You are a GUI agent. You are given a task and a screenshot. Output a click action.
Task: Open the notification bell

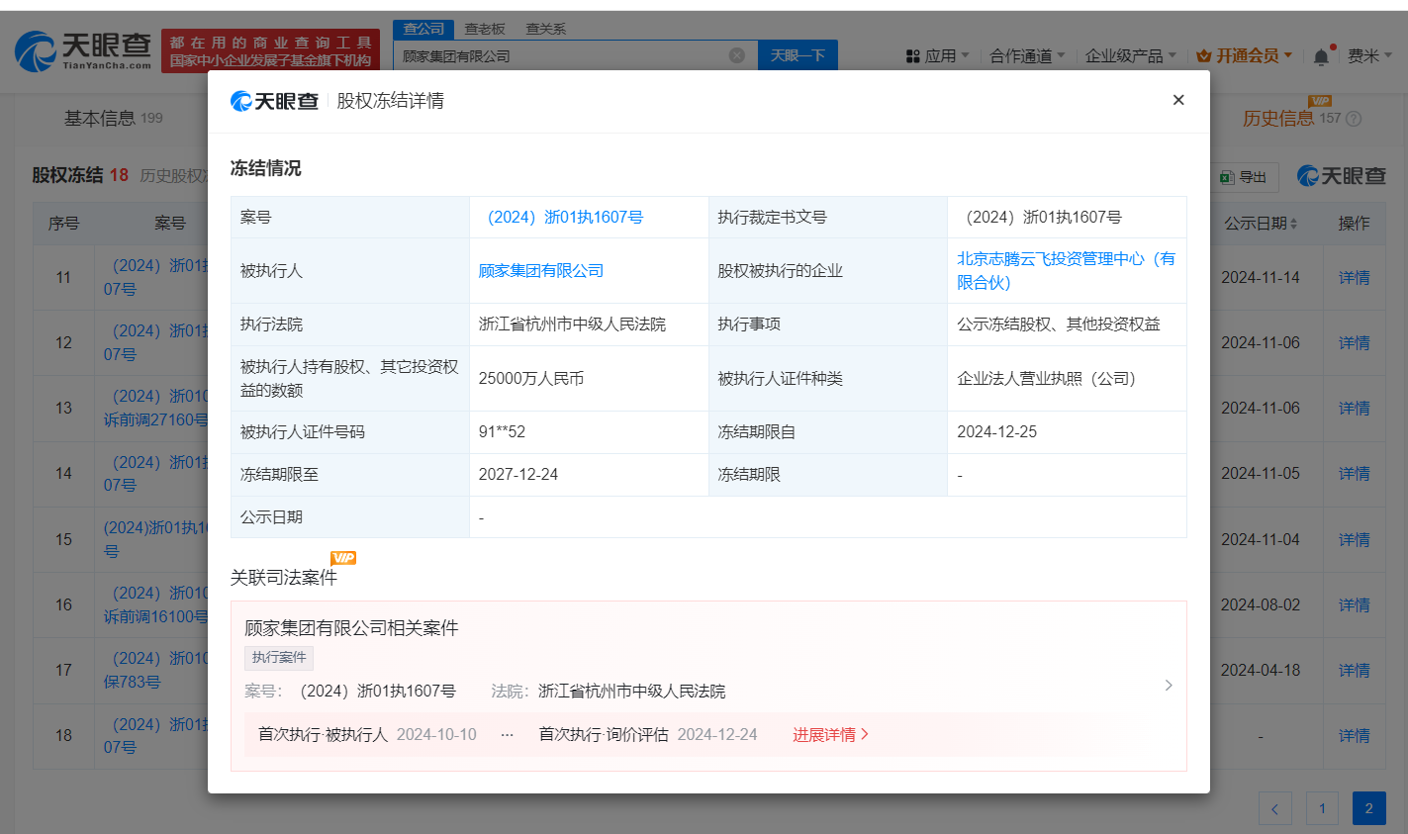[1321, 56]
